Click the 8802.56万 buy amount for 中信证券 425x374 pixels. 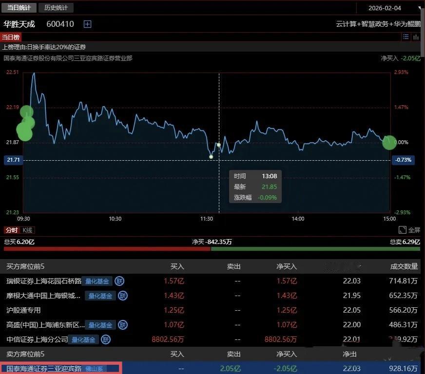coord(168,339)
